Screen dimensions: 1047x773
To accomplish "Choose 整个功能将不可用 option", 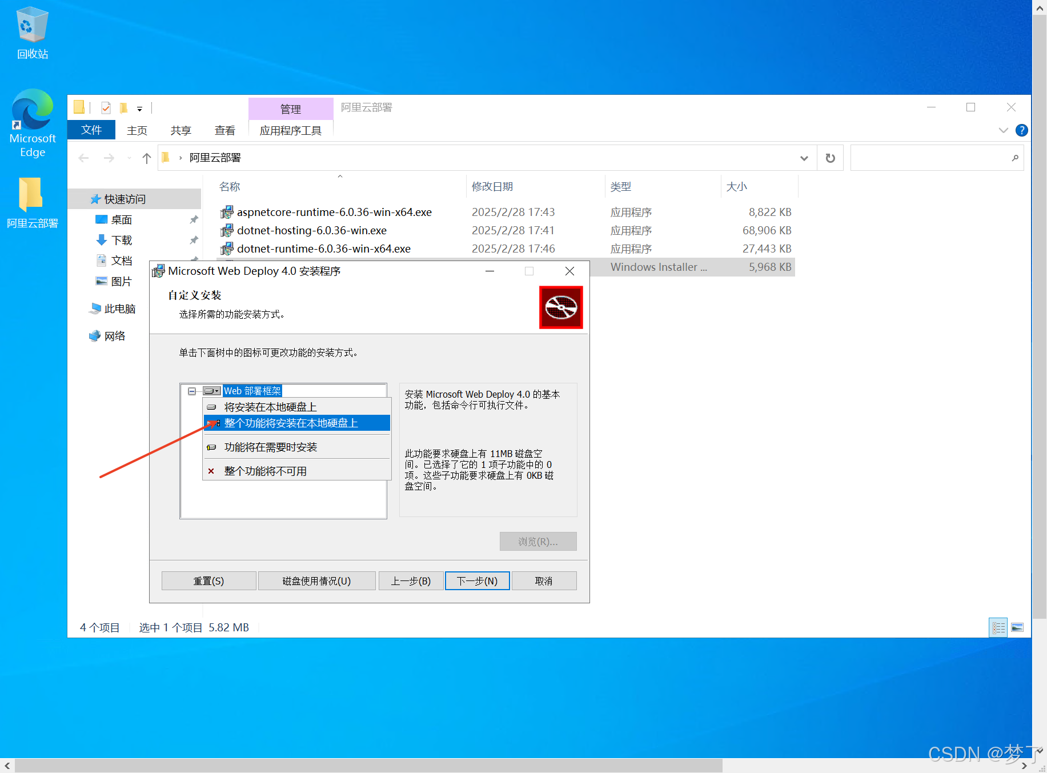I will pyautogui.click(x=297, y=471).
